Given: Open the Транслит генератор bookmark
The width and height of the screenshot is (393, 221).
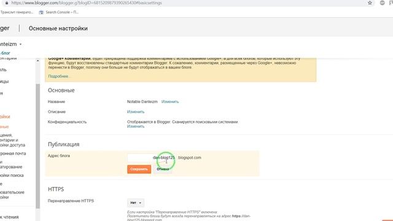Looking at the screenshot, I should pyautogui.click(x=17, y=12).
